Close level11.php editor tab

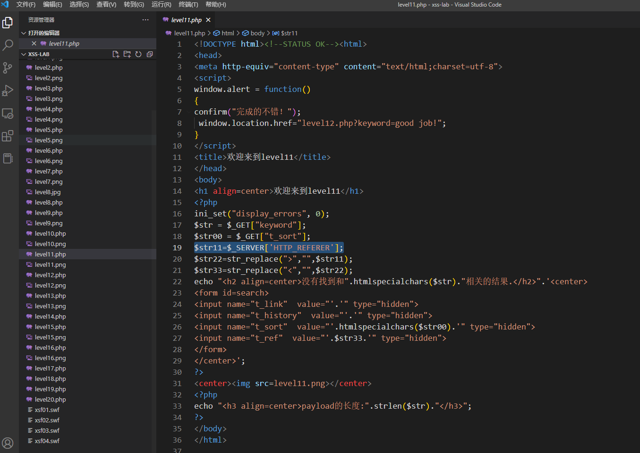(x=208, y=20)
